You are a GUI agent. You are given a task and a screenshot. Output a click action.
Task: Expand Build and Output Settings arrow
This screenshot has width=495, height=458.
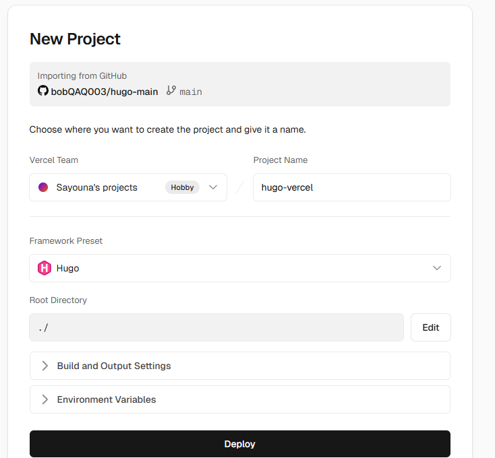point(45,366)
